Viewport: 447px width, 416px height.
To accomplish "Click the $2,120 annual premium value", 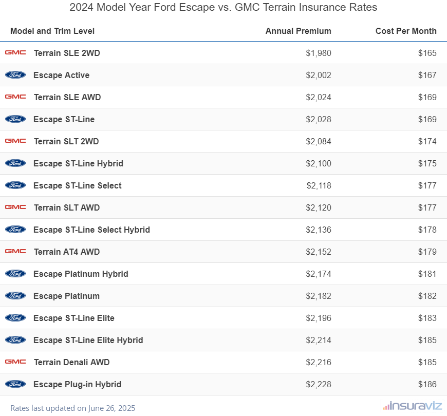I will click(319, 207).
